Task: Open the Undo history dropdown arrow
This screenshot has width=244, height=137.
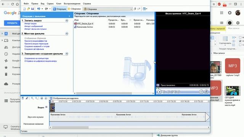Action: (42, 9)
